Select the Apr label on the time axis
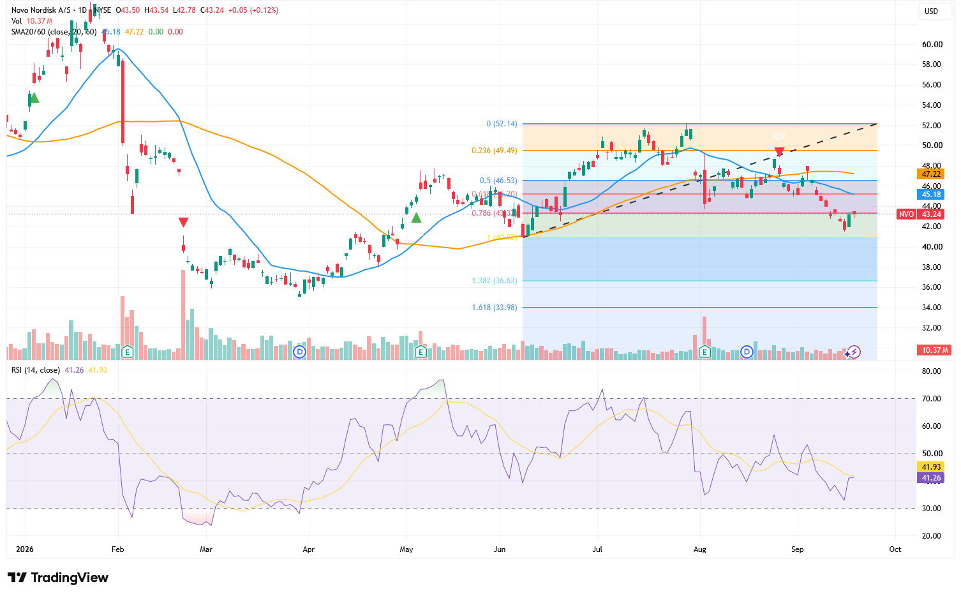Screen dimensions: 961x596 coord(309,549)
